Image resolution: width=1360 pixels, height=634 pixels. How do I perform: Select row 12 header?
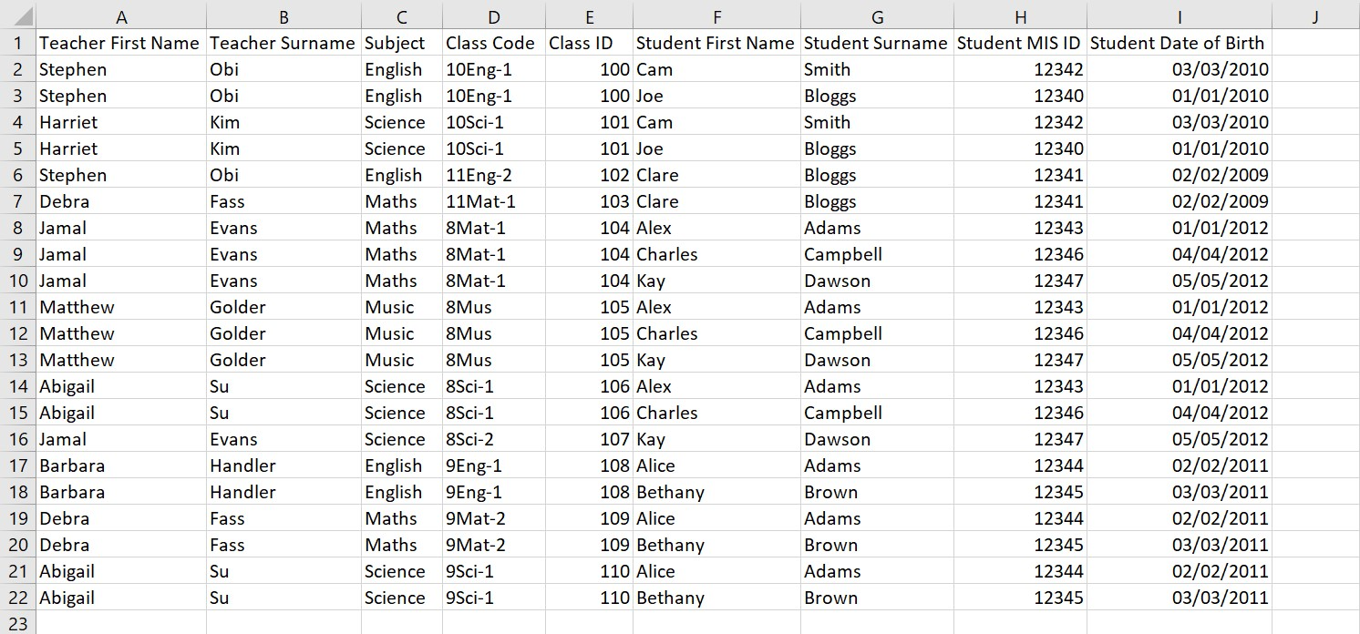(x=17, y=333)
